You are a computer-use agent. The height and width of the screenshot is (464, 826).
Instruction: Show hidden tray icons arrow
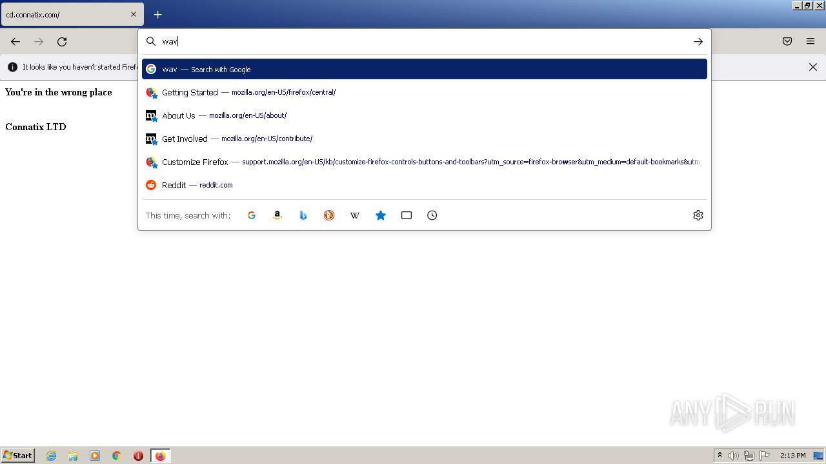[x=720, y=456]
